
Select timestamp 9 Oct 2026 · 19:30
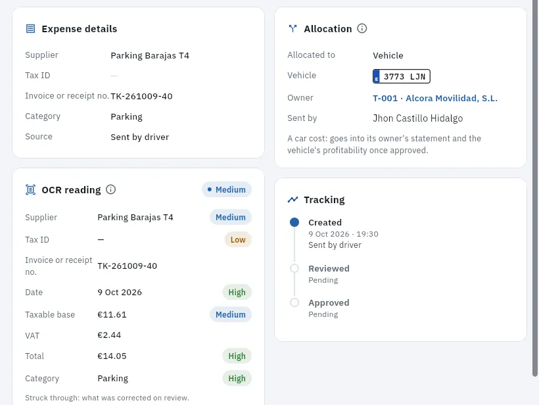[x=343, y=234]
